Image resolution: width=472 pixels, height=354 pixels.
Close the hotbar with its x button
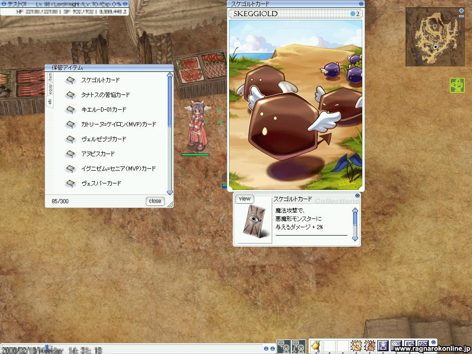[x=433, y=342]
